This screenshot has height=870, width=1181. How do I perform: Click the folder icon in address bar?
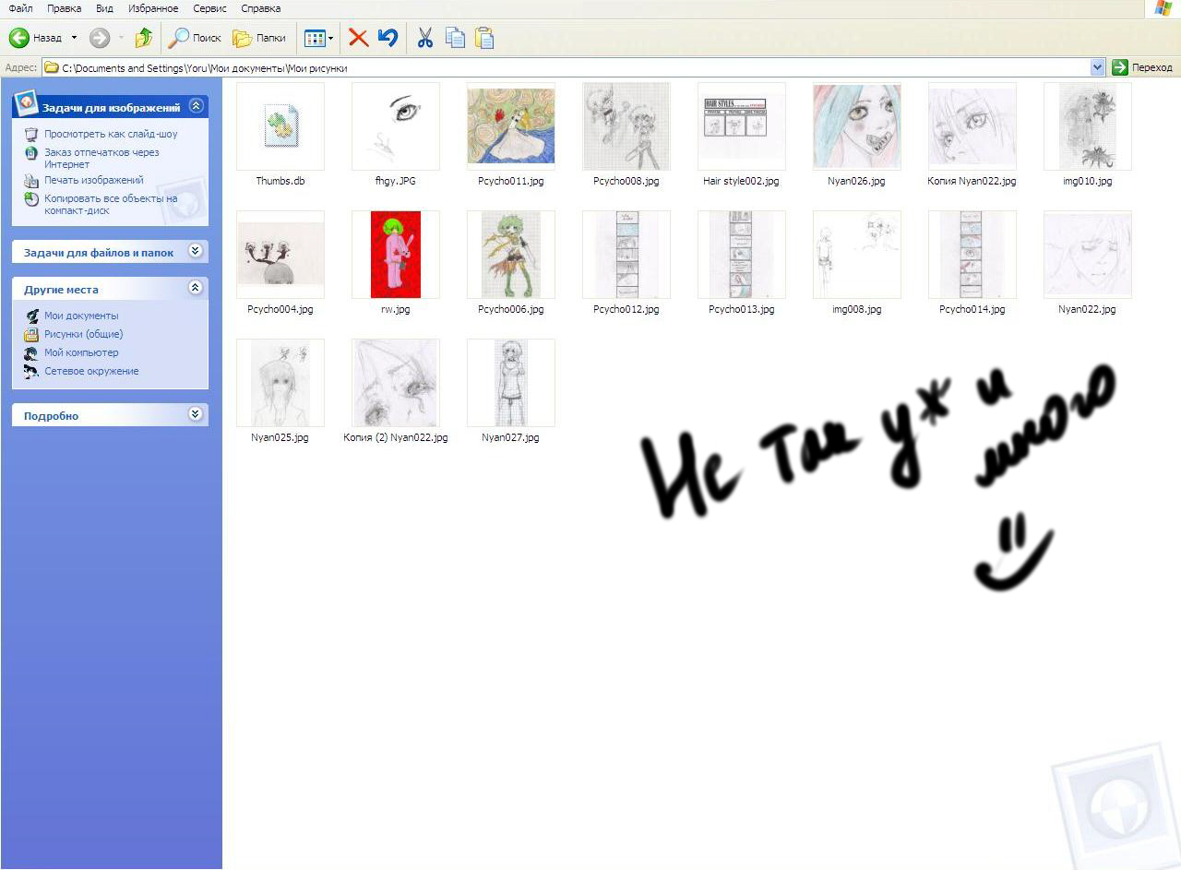pos(52,67)
